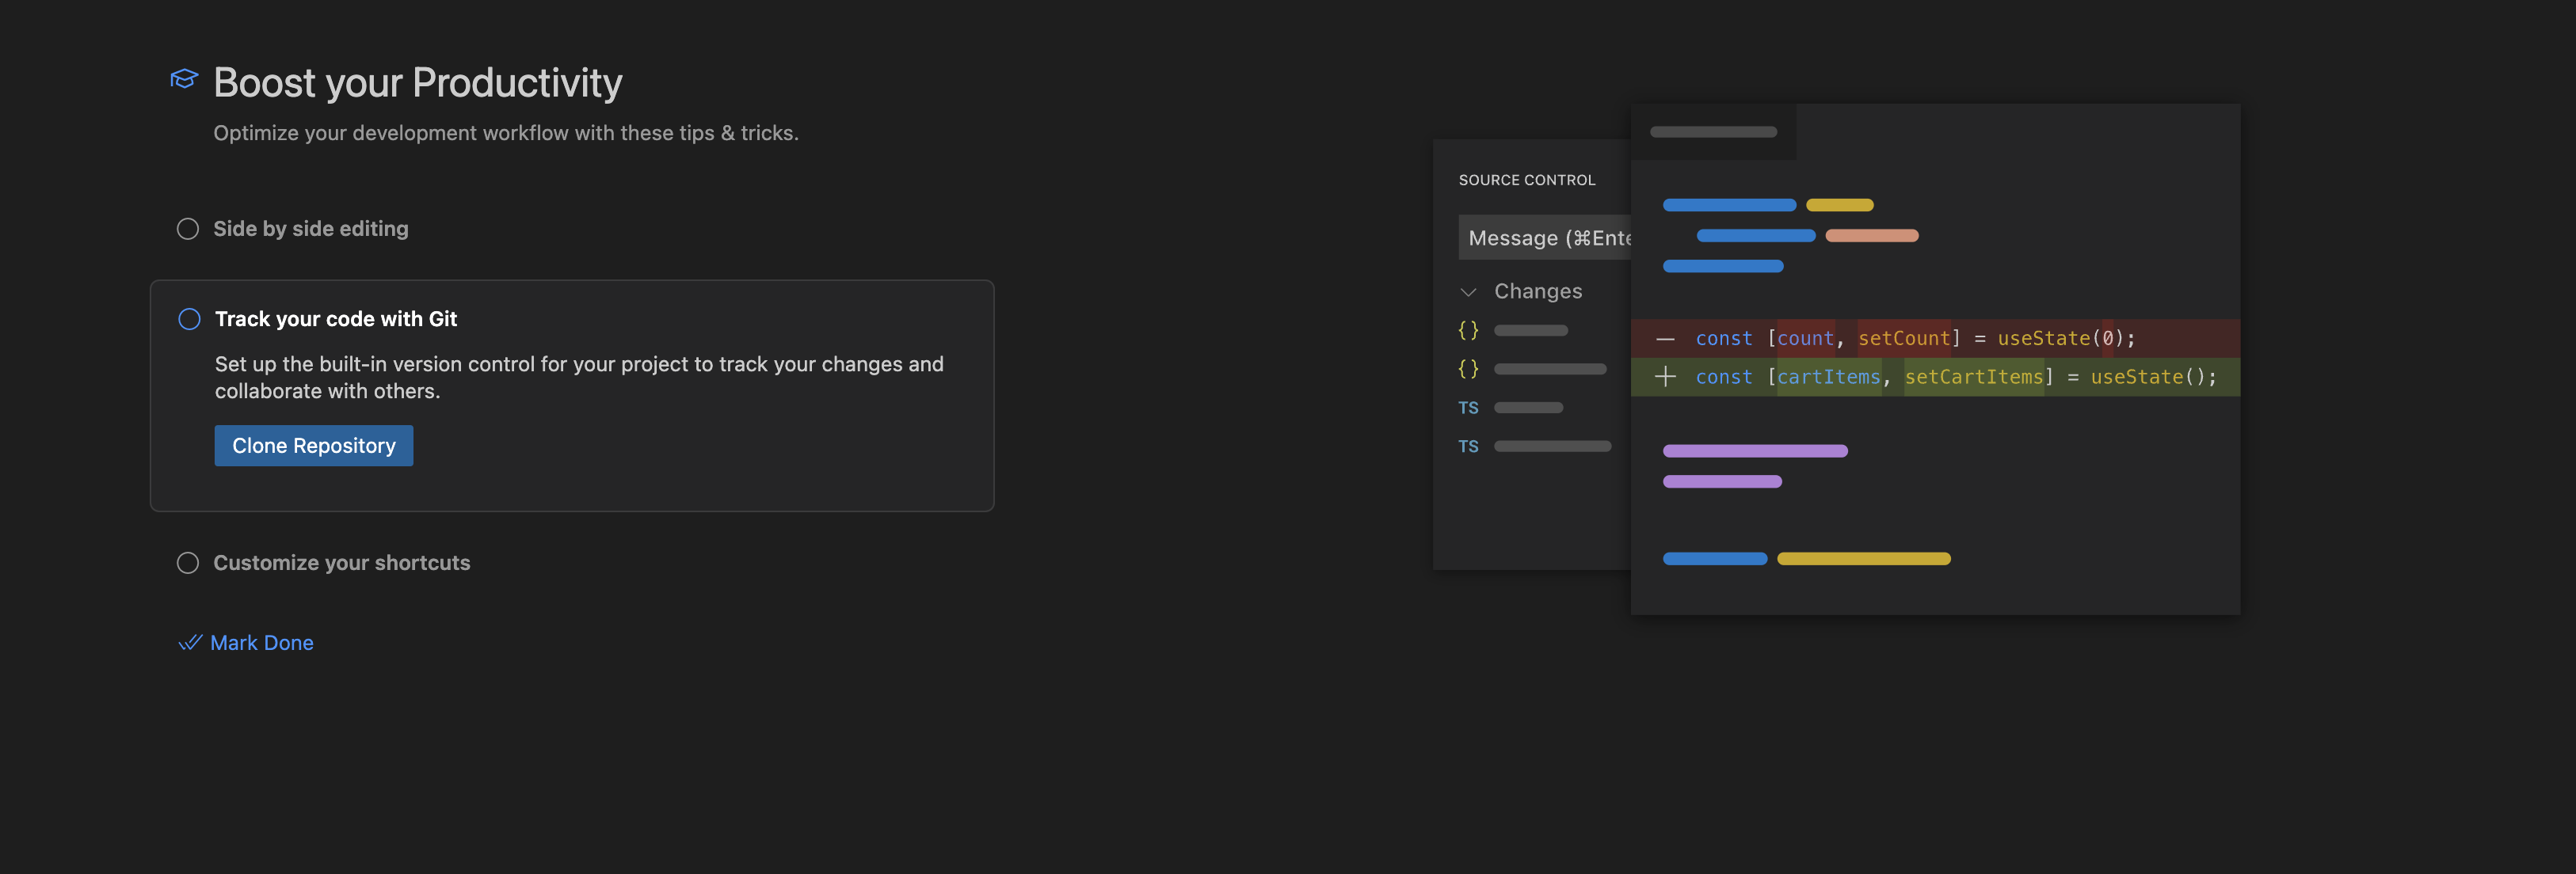Click the first curly braces JSON file icon
The width and height of the screenshot is (2576, 874).
coord(1467,331)
